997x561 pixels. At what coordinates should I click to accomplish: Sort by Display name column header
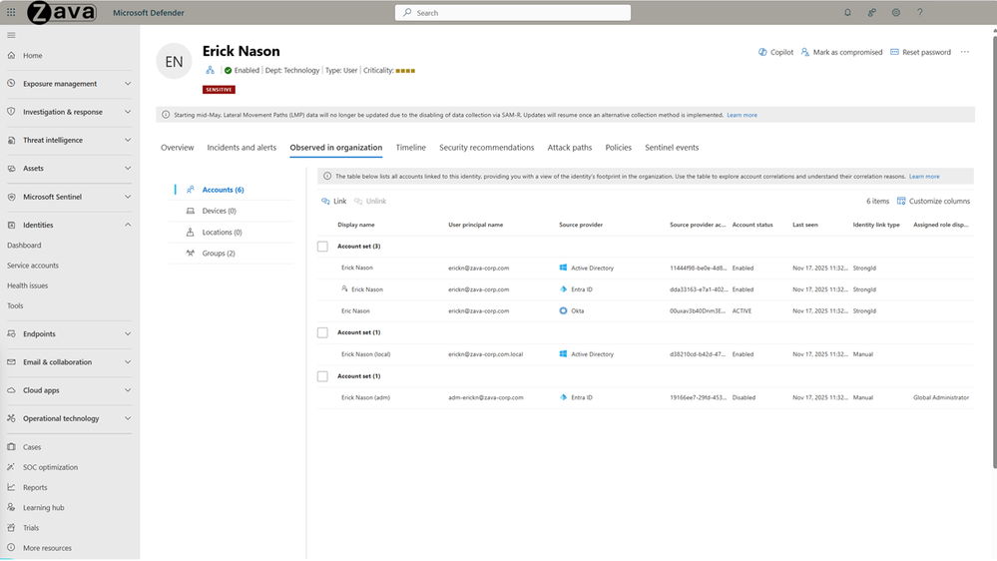click(x=356, y=225)
